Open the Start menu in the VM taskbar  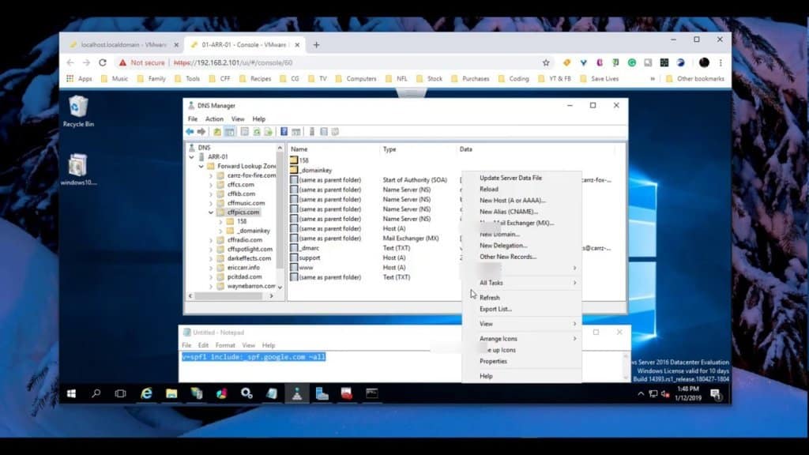tap(71, 393)
